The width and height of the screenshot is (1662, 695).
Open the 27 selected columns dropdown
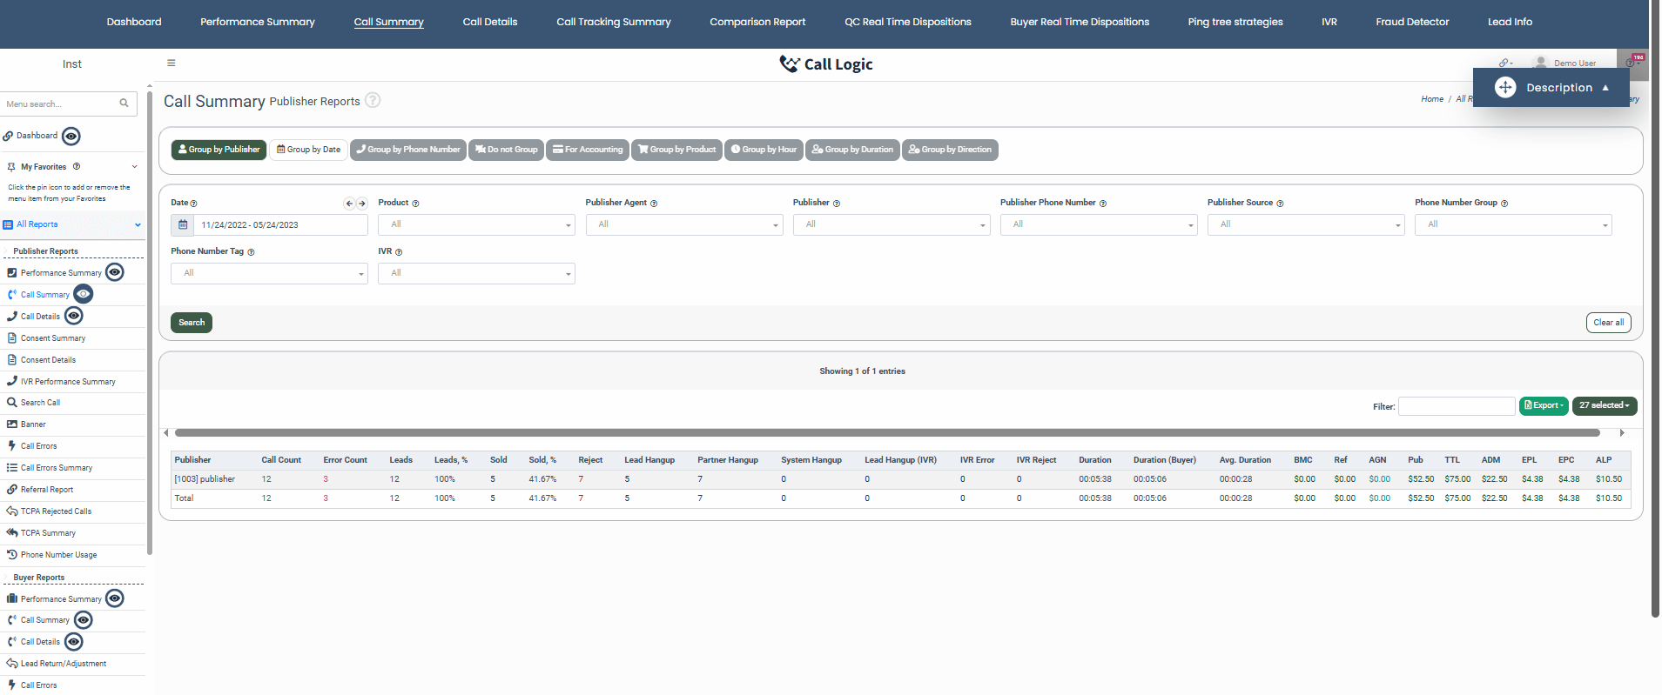(1605, 405)
